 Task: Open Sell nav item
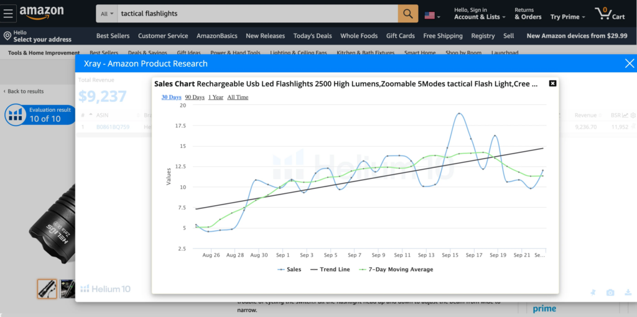509,35
